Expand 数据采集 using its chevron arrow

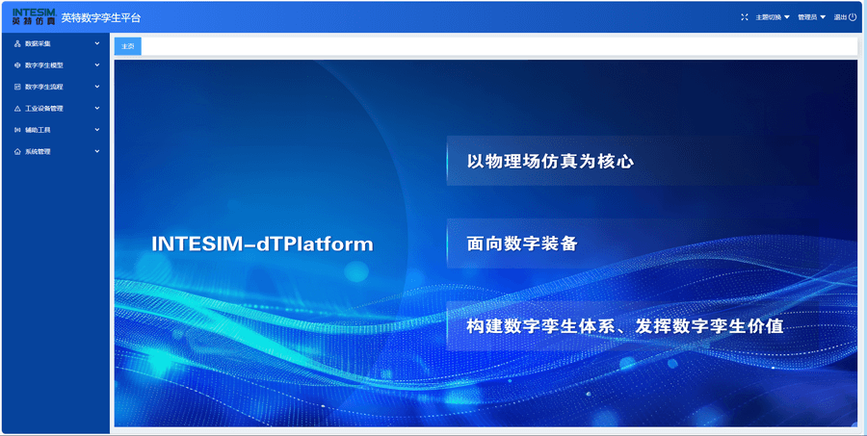pyautogui.click(x=97, y=43)
